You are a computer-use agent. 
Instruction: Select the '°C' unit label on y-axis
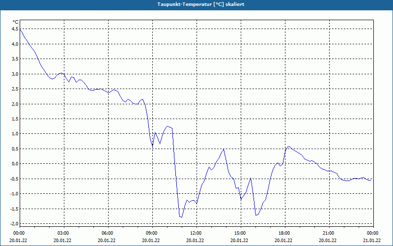[x=16, y=22]
